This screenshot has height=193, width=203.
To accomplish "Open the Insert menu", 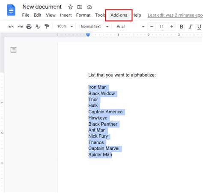I will (66, 15).
